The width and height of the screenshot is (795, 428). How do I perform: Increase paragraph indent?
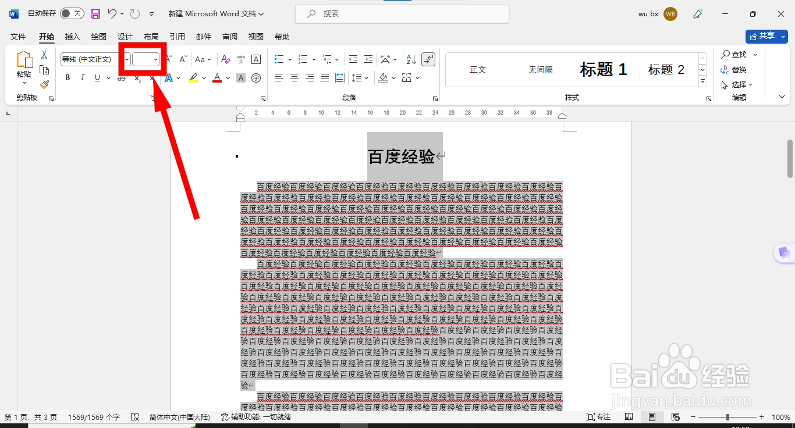[x=368, y=59]
